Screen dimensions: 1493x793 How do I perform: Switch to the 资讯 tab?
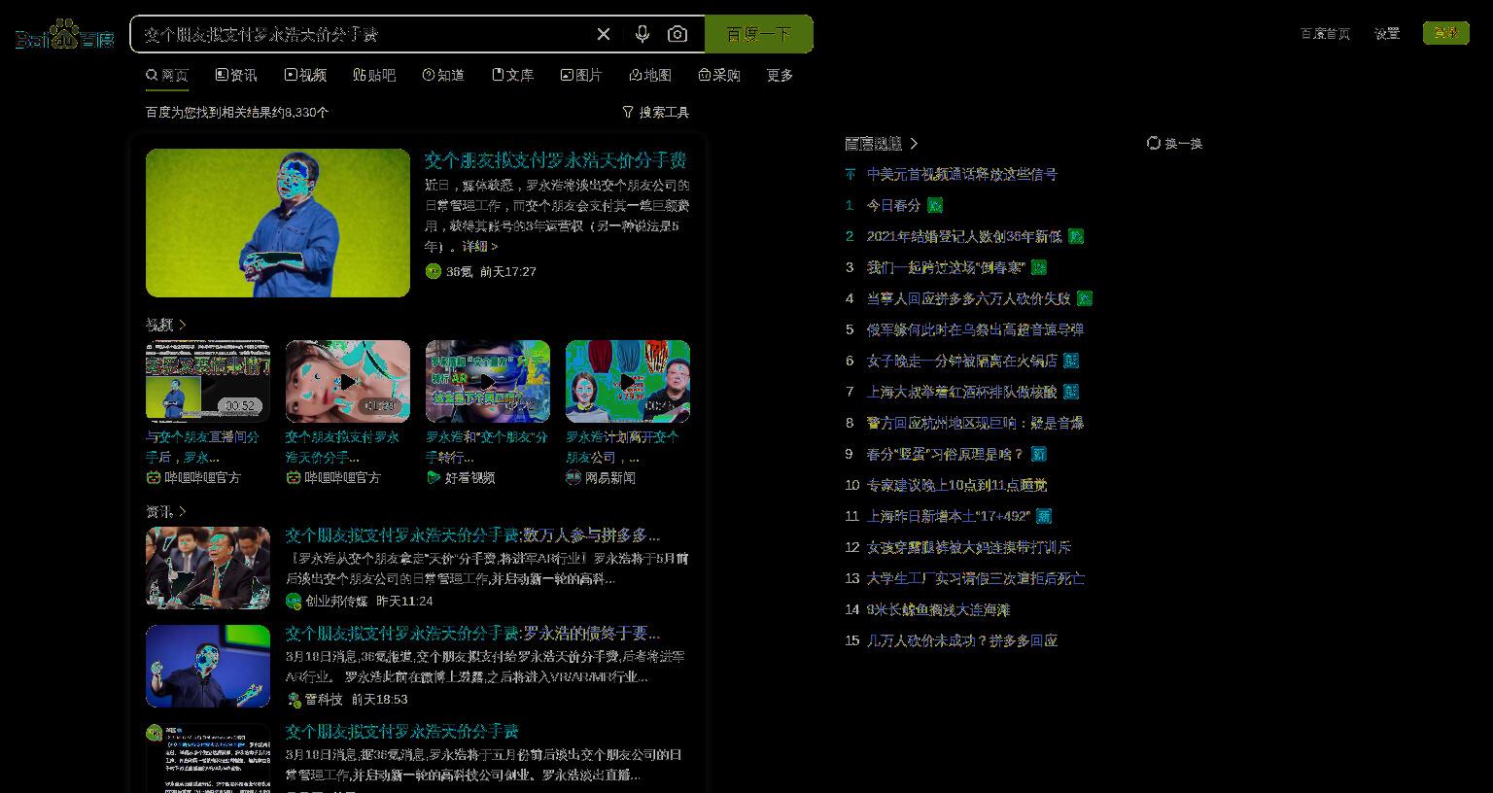236,75
